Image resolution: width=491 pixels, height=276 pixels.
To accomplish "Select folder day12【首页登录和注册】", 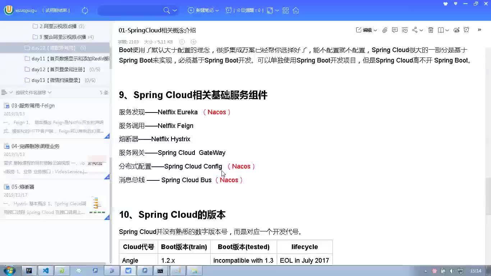I will tap(62, 69).
